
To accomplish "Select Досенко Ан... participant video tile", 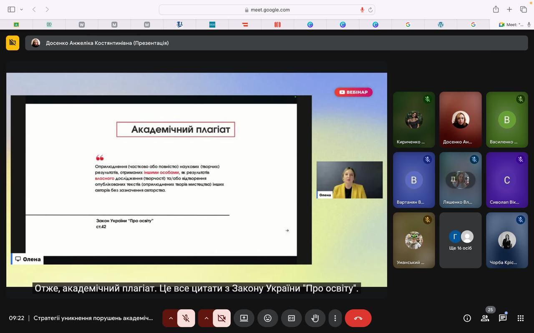I will pos(461,120).
